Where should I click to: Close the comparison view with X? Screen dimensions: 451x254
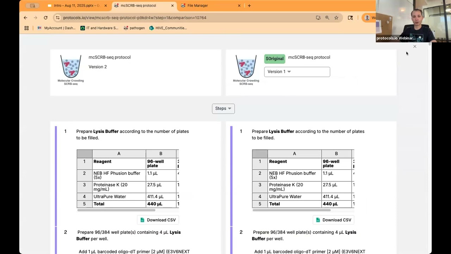415,47
